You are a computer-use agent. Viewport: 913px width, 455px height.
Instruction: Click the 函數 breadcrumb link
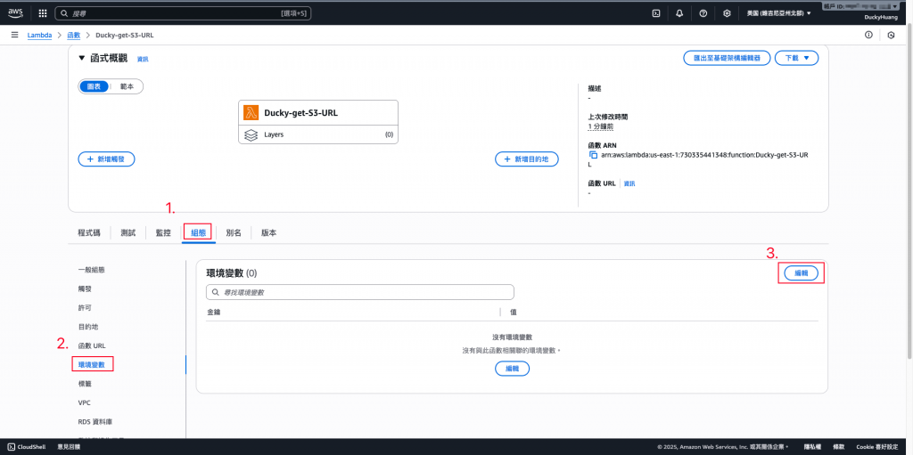(x=73, y=36)
